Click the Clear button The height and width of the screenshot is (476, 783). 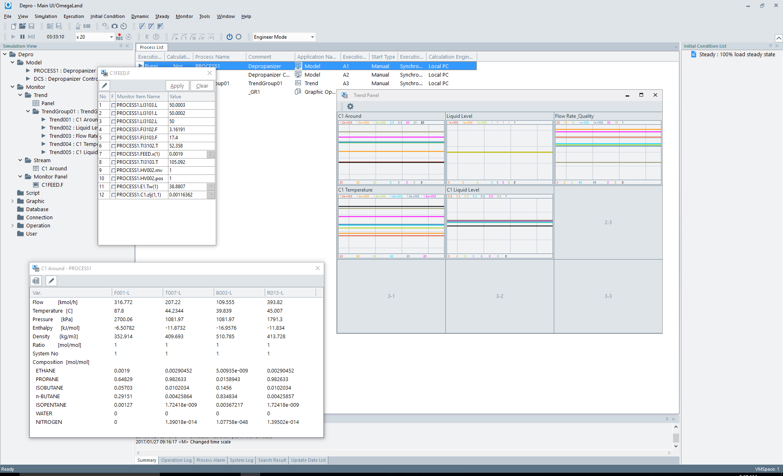pyautogui.click(x=202, y=86)
